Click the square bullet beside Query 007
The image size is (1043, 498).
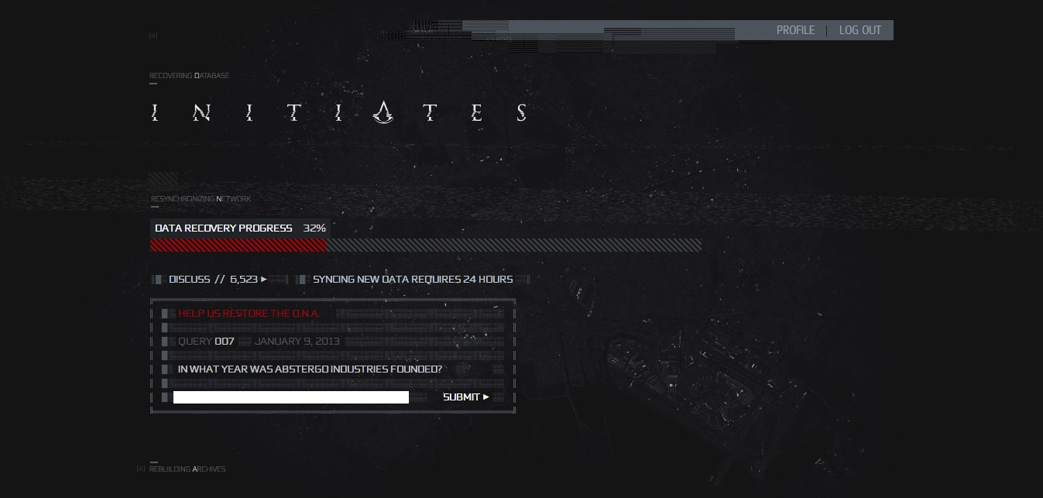(x=165, y=342)
